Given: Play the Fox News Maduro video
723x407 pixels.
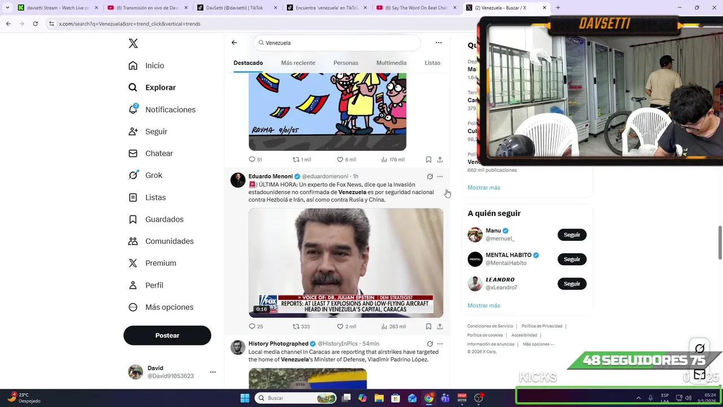Looking at the screenshot, I should (346, 263).
